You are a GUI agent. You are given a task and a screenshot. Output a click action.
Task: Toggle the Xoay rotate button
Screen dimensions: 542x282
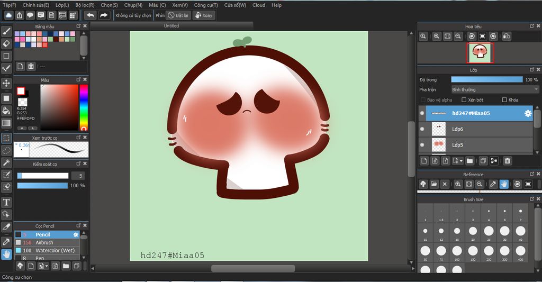point(204,15)
